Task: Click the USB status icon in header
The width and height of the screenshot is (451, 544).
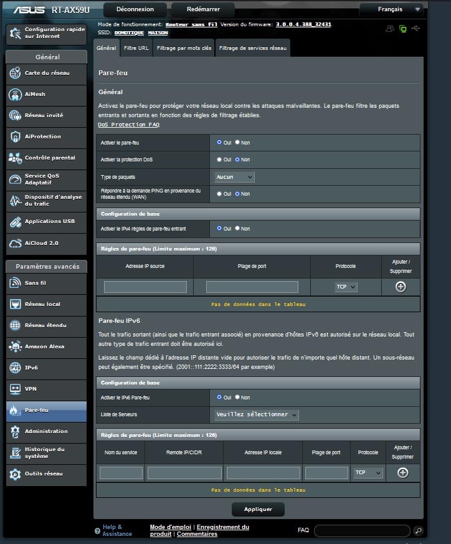Action: coord(416,28)
